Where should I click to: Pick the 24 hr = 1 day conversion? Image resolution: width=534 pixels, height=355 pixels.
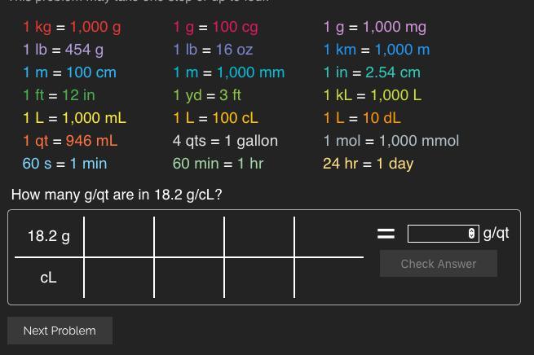tap(368, 164)
